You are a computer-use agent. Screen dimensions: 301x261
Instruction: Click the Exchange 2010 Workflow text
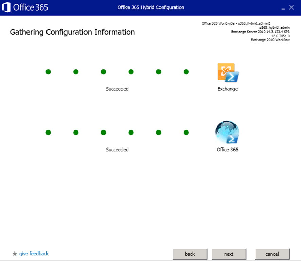point(270,40)
